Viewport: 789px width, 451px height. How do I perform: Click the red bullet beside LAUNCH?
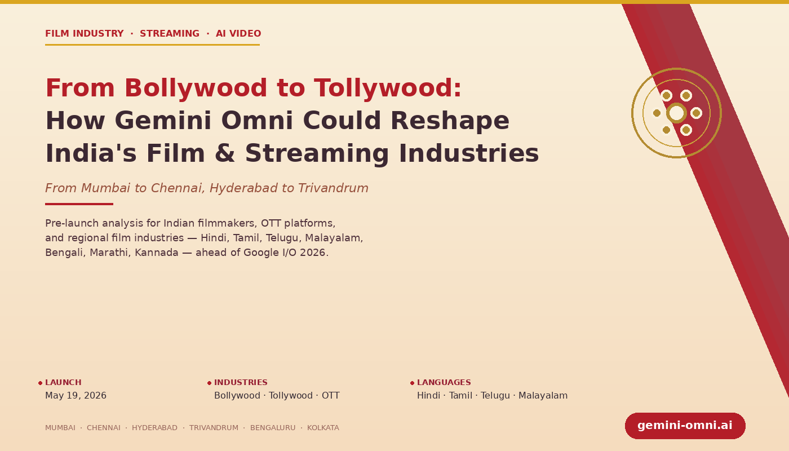click(x=41, y=383)
